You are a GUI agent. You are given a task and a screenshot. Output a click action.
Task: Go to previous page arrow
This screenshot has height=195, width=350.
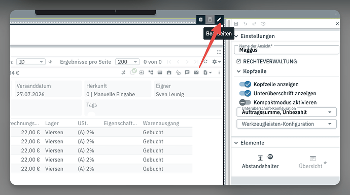click(x=178, y=62)
